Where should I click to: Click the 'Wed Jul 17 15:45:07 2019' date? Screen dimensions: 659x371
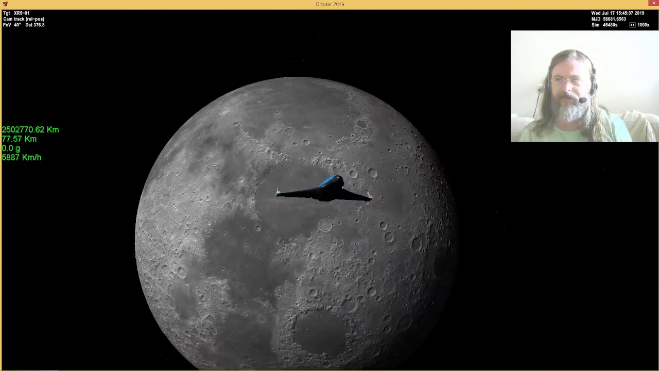[x=618, y=13]
